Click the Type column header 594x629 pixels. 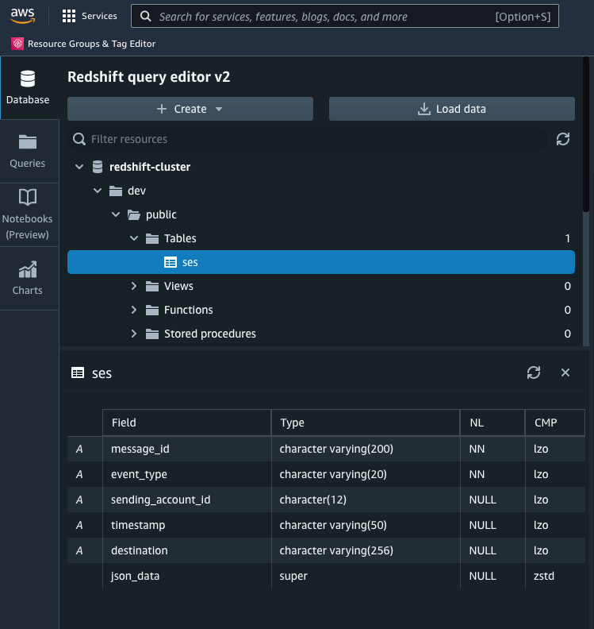(366, 423)
